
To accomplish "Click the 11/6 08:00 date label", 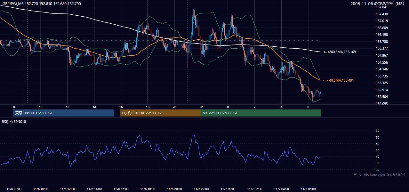I will pyautogui.click(x=14, y=189).
